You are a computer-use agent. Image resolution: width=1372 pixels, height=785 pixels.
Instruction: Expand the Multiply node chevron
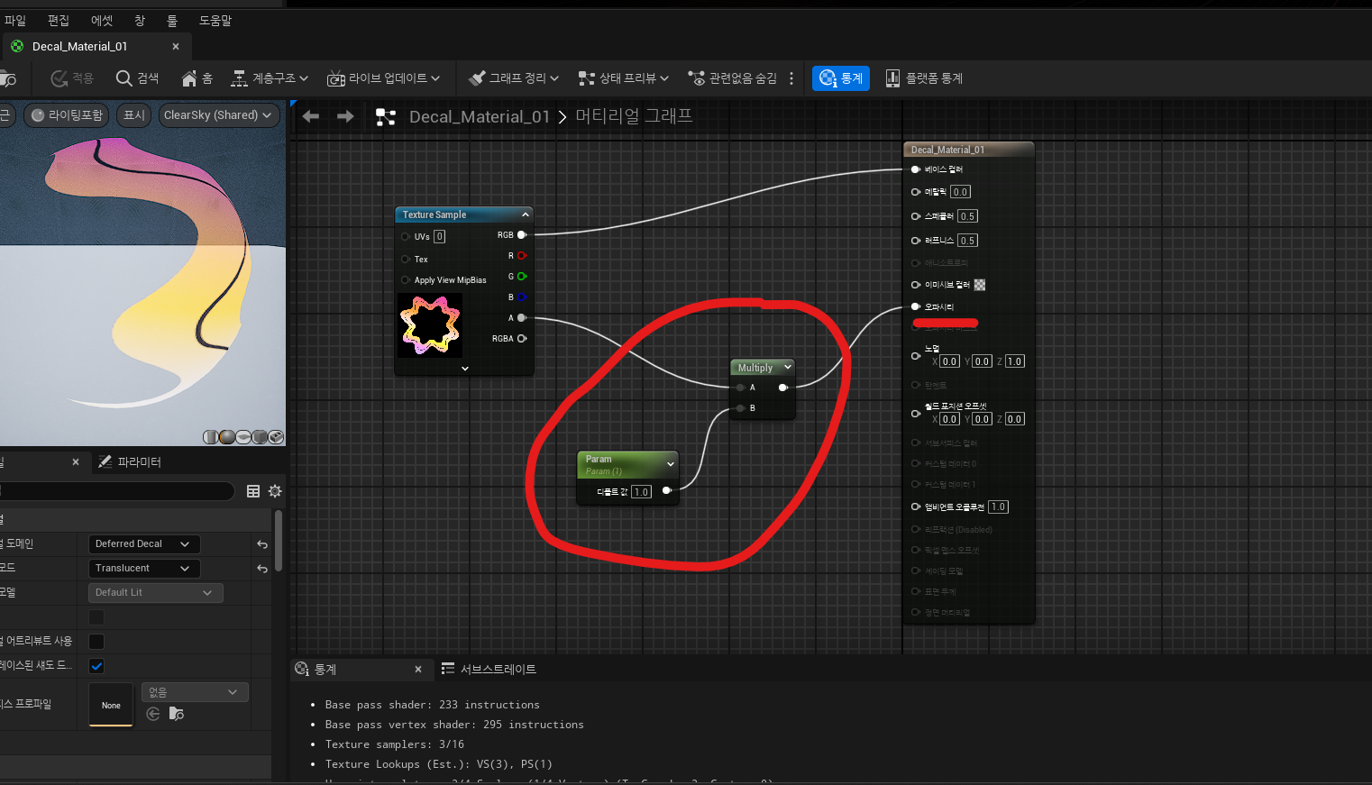[x=788, y=367]
